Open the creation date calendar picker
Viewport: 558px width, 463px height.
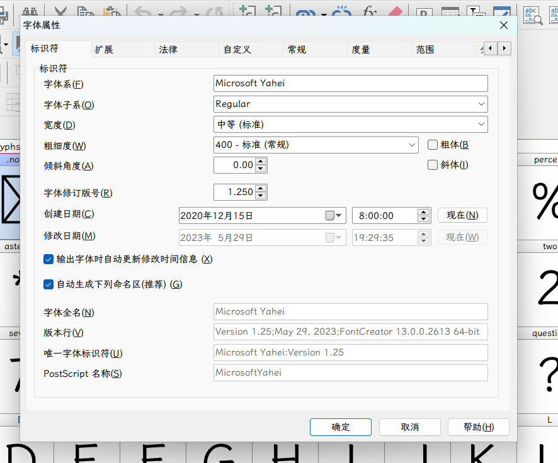tap(334, 215)
